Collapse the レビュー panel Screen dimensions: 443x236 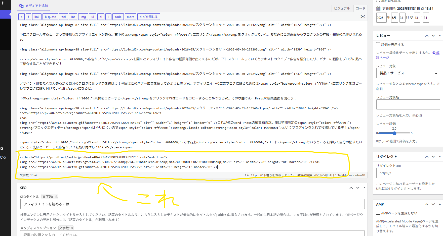(x=440, y=36)
